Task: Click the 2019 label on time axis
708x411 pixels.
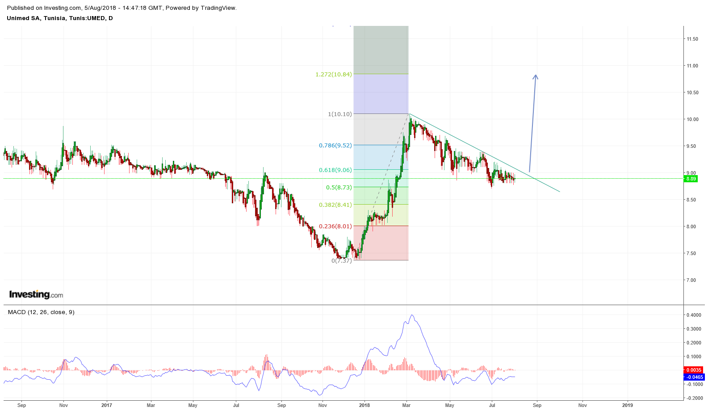Action: (x=628, y=405)
